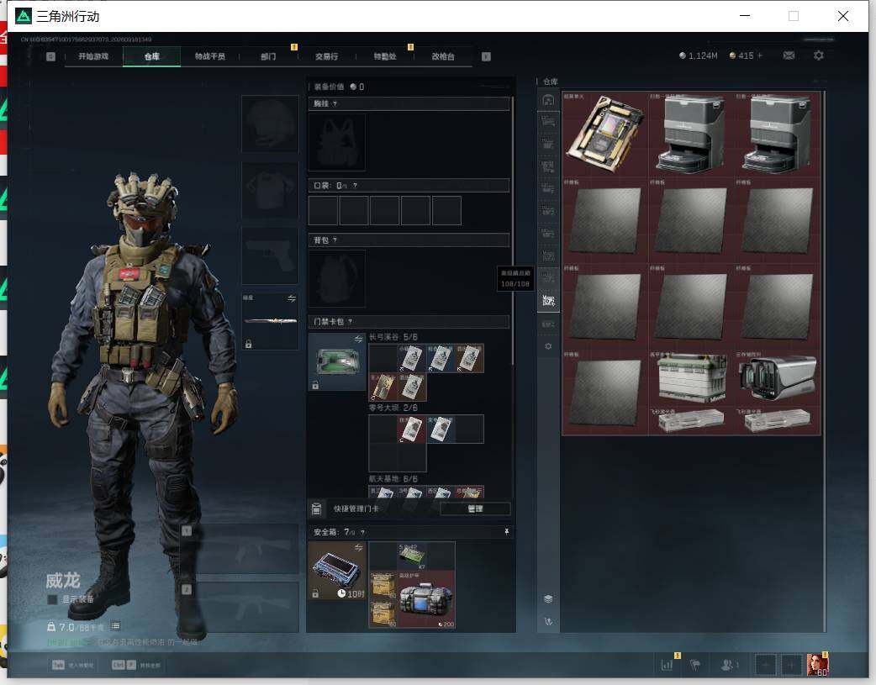Screen dimensions: 876x685
Task: Open the statistics chart icon in bottom bar
Action: [x=667, y=665]
